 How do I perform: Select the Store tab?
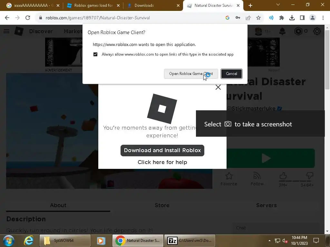[162, 206]
